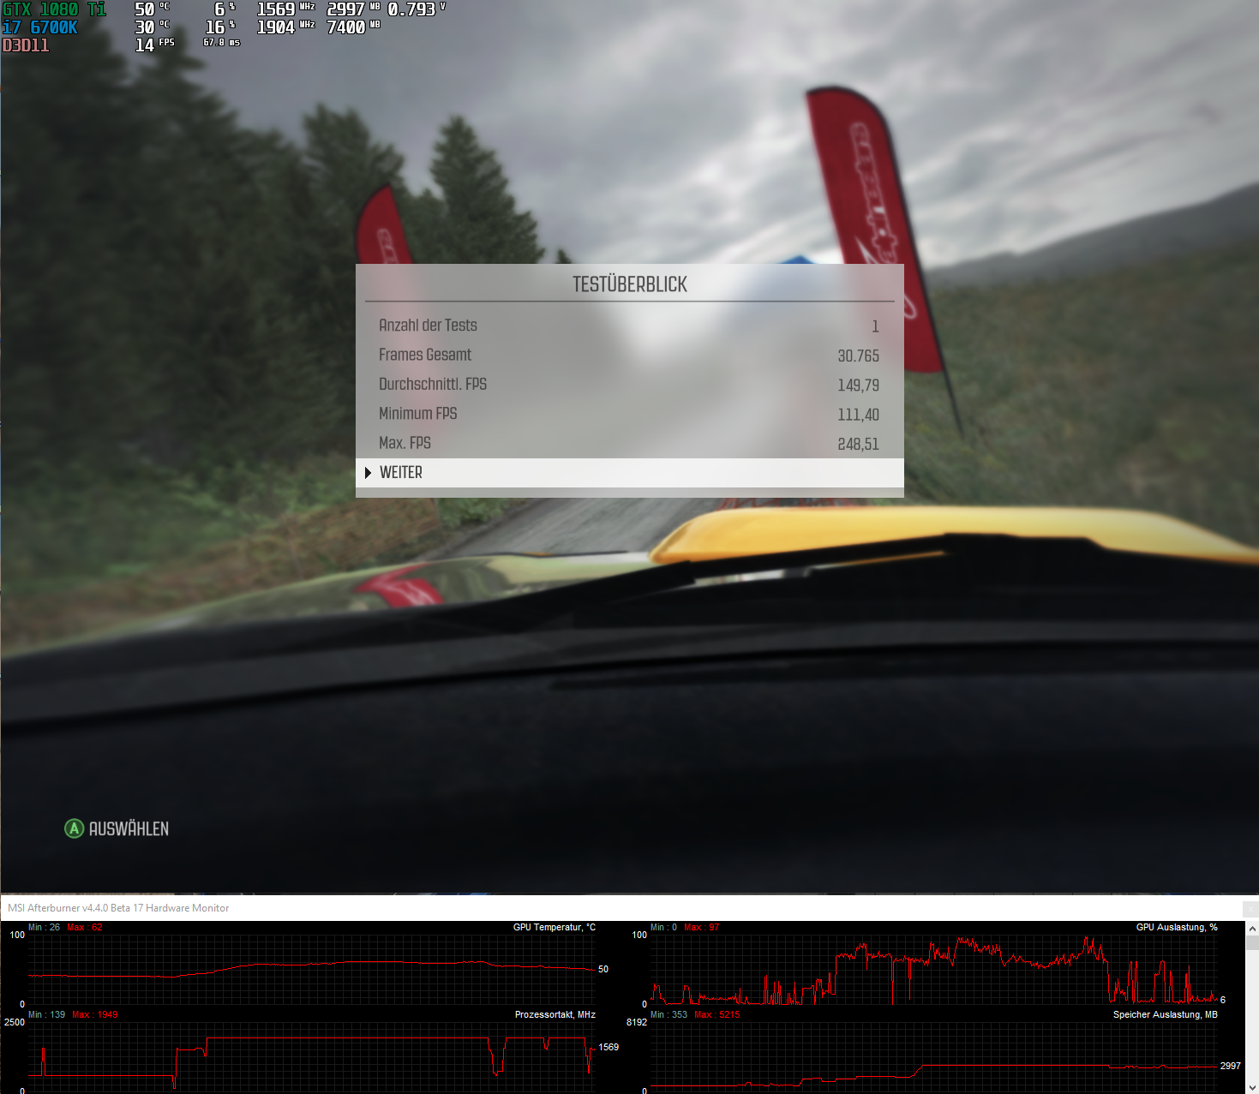Image resolution: width=1259 pixels, height=1094 pixels.
Task: Select the WEITER button in the test overview
Action: (x=629, y=473)
